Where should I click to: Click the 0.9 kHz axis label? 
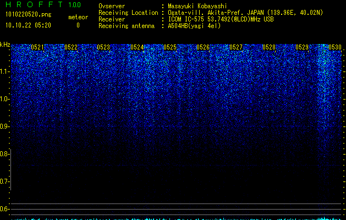point(4,127)
